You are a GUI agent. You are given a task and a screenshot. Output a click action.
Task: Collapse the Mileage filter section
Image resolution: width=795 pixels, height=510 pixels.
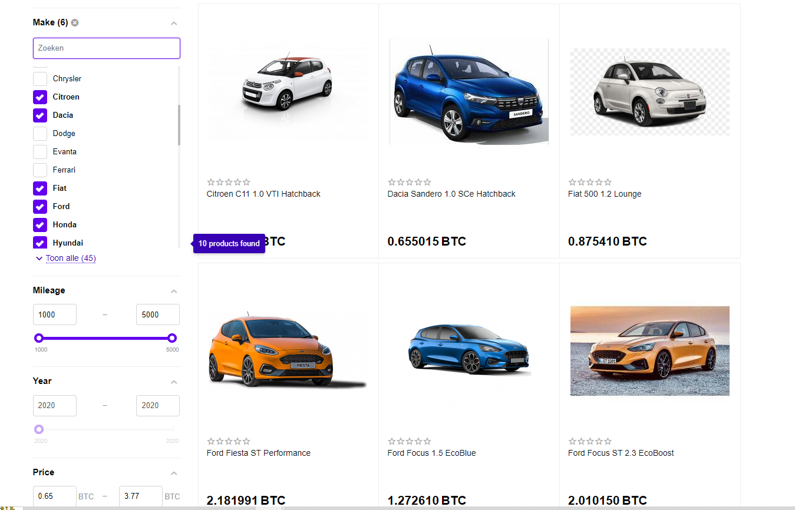click(174, 292)
